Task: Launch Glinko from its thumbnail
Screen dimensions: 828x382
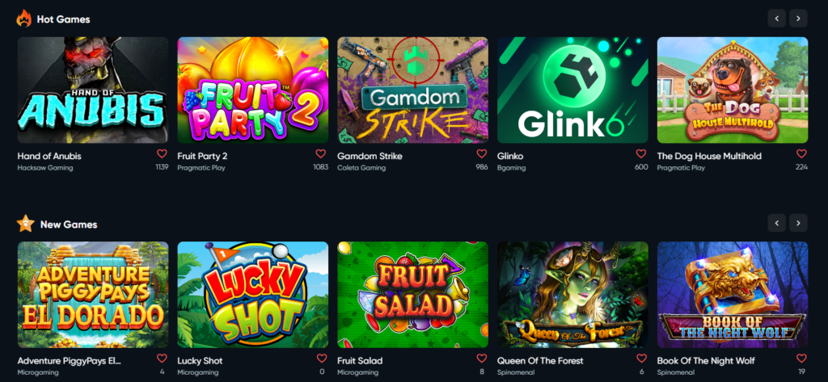Action: point(572,90)
